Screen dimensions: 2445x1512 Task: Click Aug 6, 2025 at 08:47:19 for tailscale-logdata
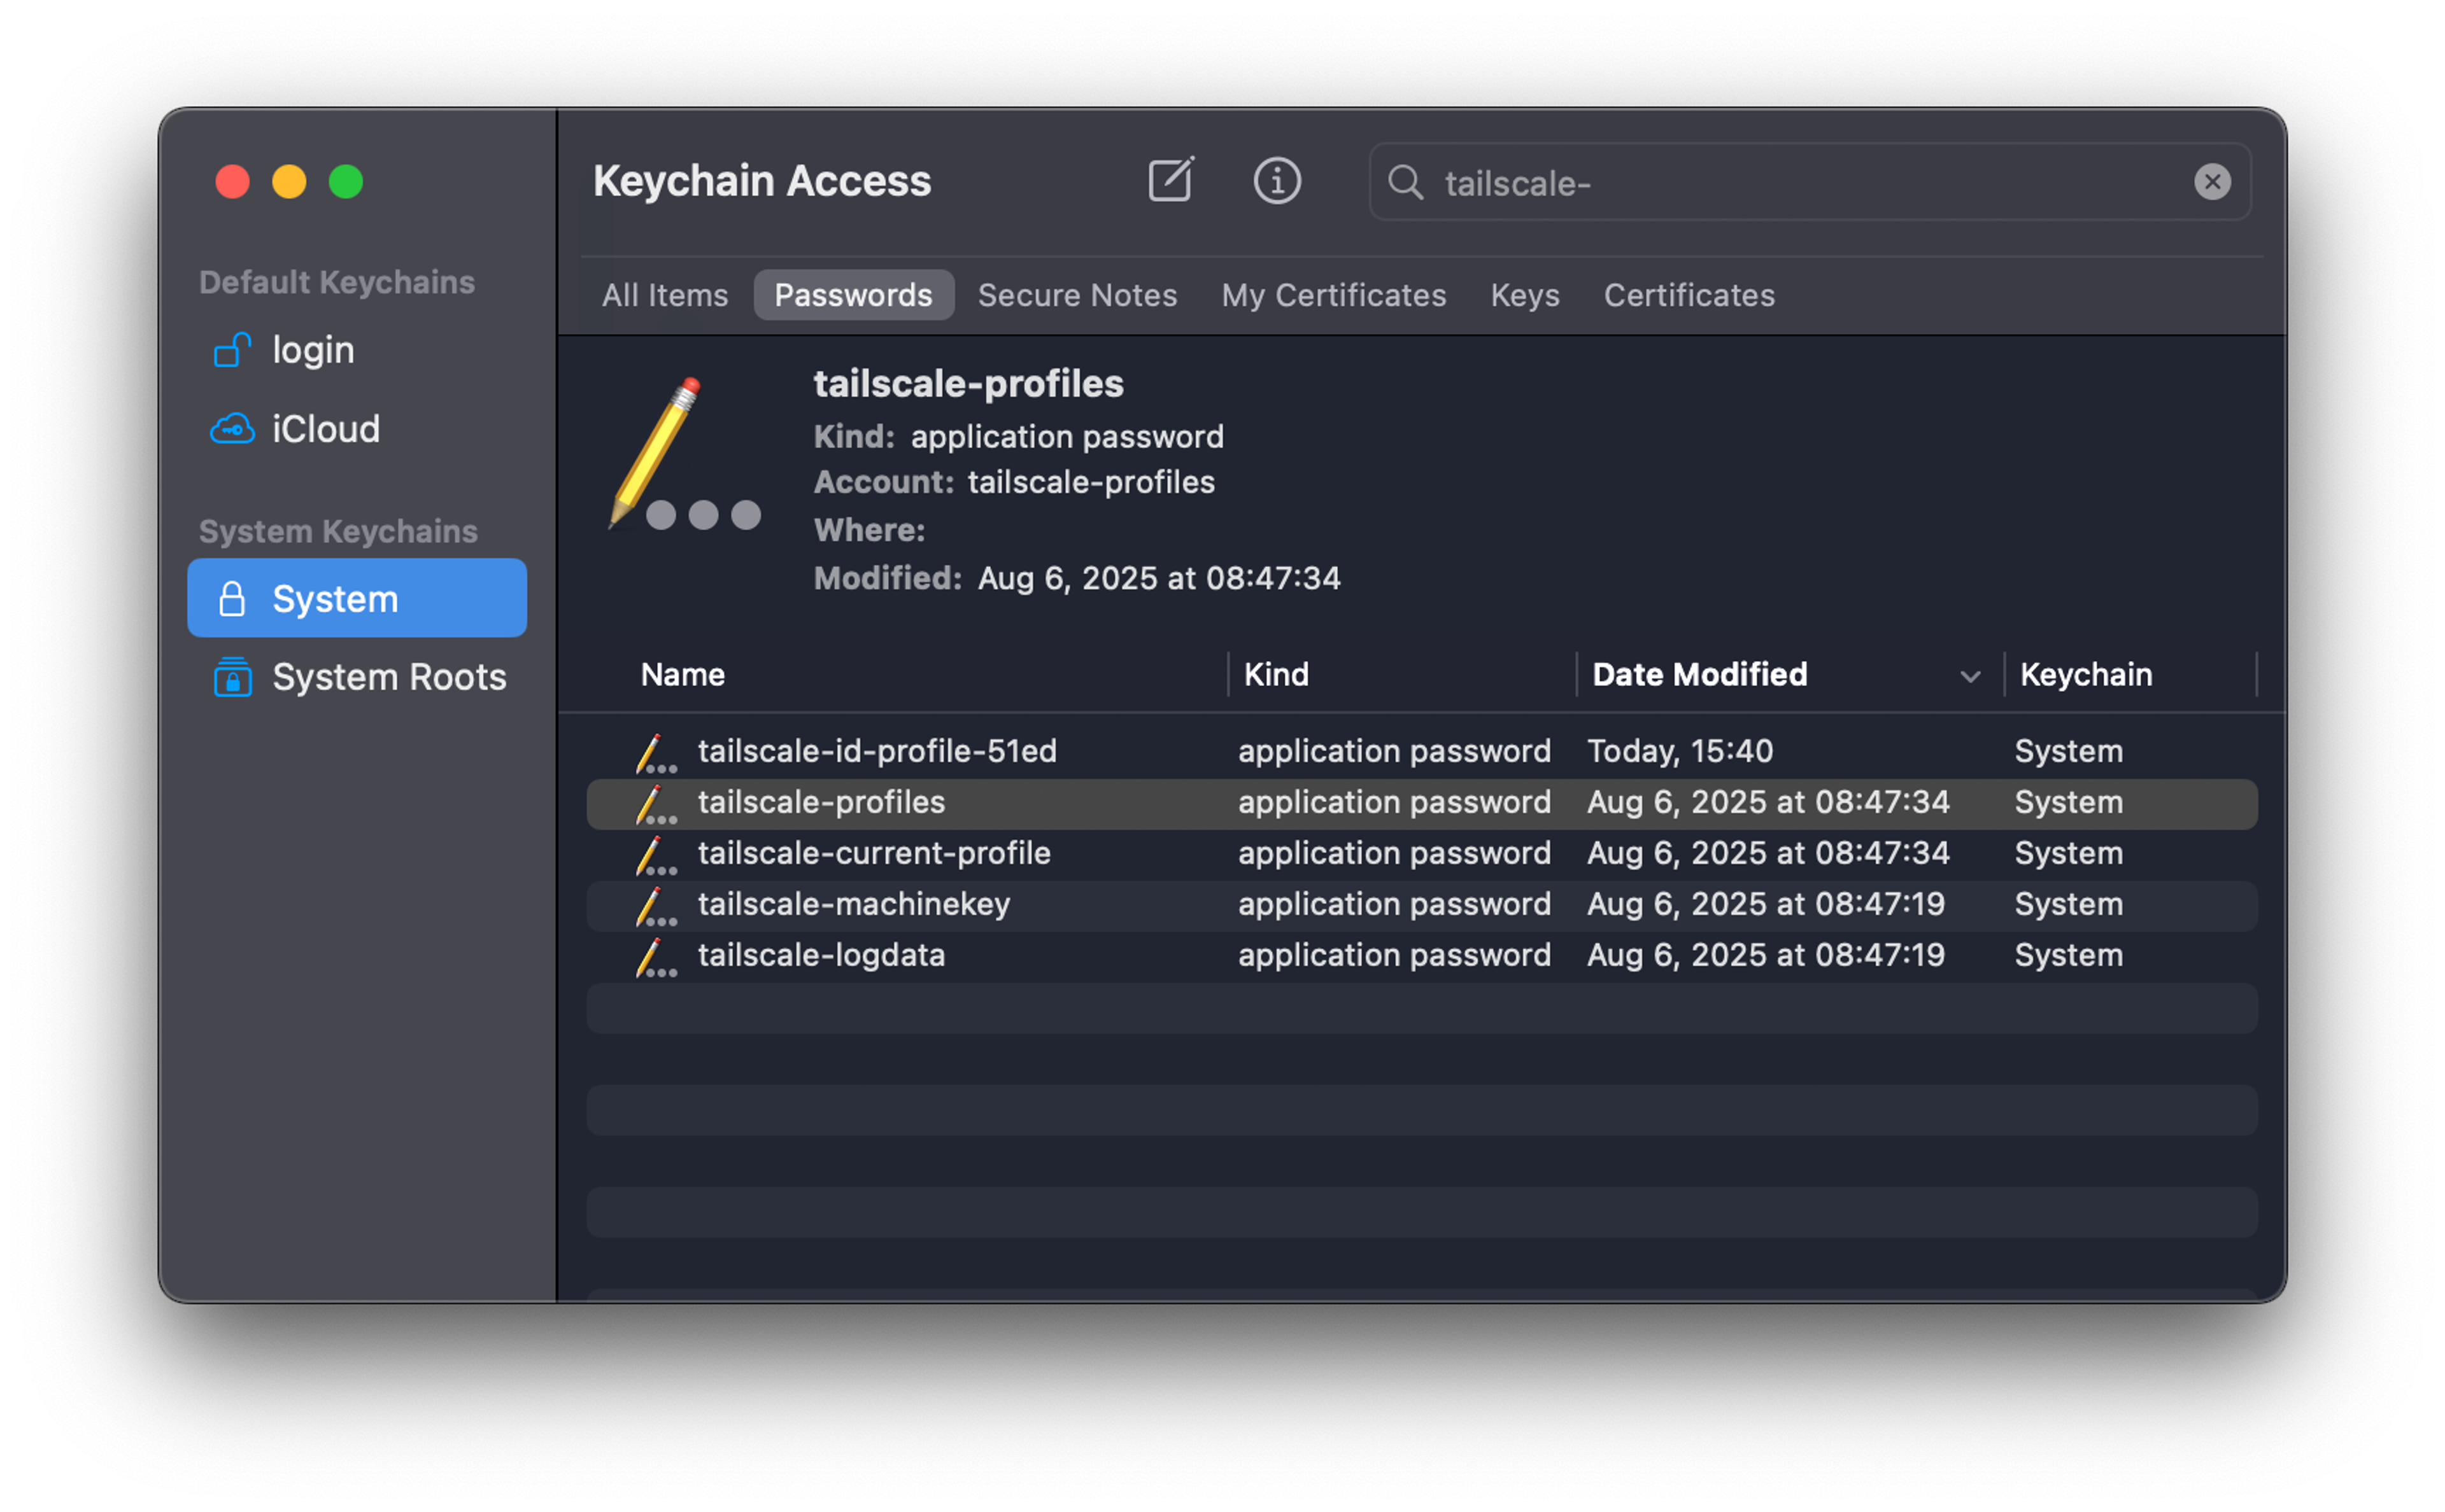[1766, 956]
